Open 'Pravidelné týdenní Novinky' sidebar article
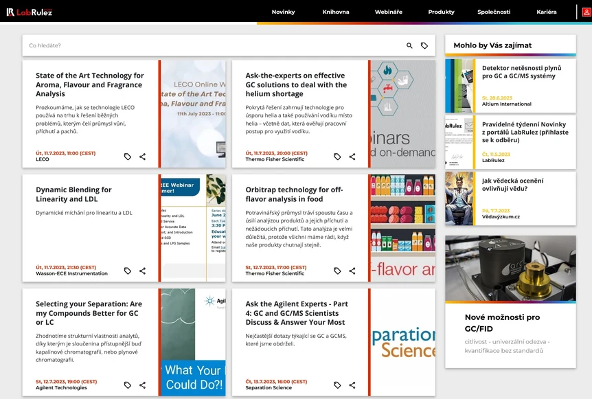The height and width of the screenshot is (399, 592). coord(525,132)
